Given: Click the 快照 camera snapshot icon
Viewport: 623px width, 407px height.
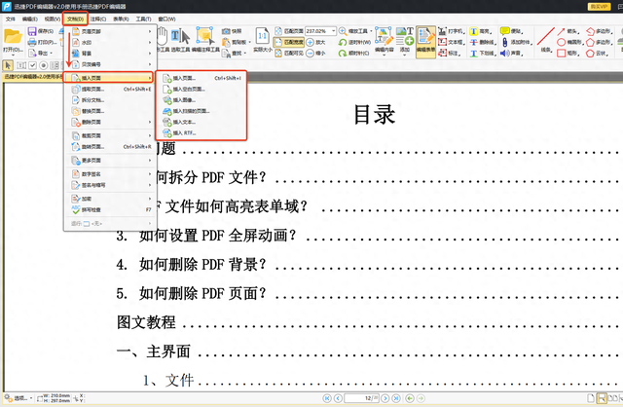Looking at the screenshot, I should pos(226,31).
